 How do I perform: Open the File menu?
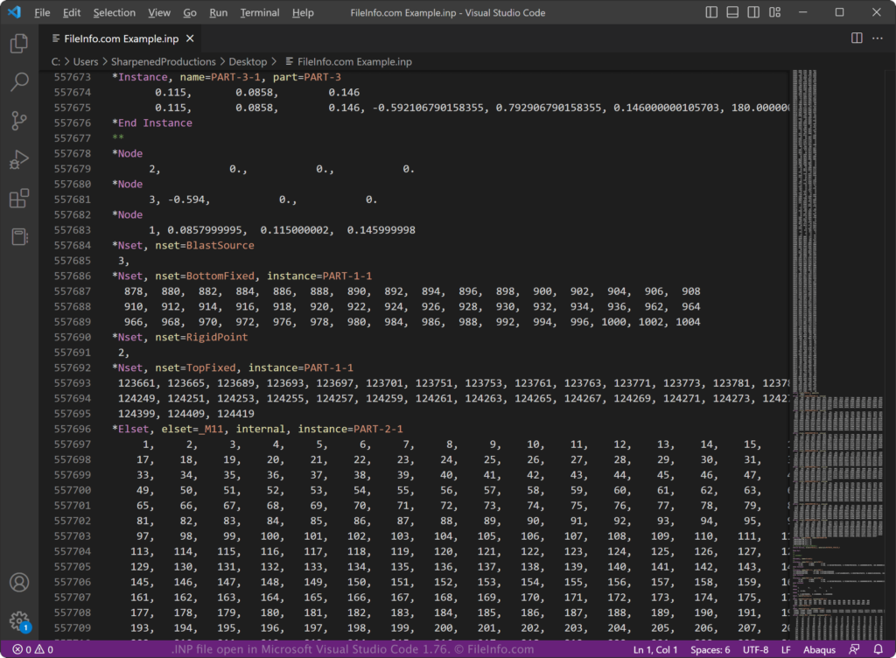42,12
